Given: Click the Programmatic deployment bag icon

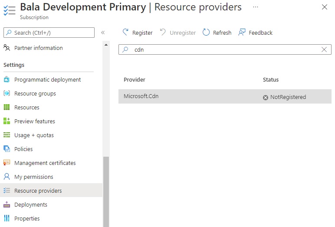Looking at the screenshot, I should pyautogui.click(x=7, y=79).
